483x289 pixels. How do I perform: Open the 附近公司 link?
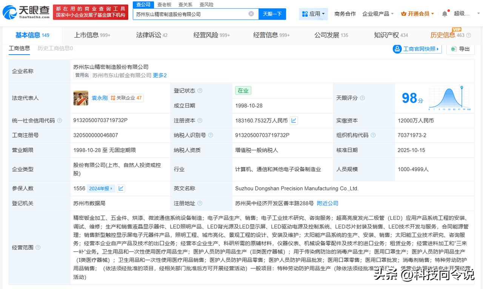(x=328, y=203)
